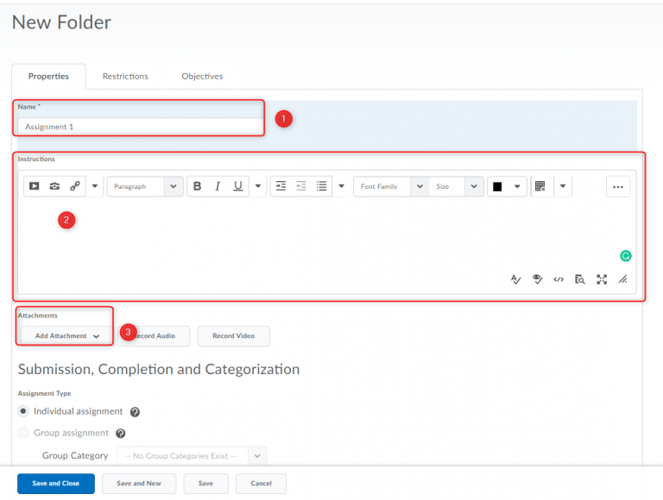
Task: Open the Paragraph format dropdown
Action: tap(145, 186)
